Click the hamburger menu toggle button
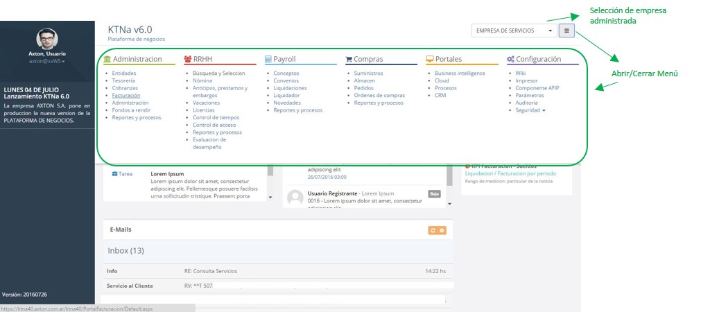 (x=566, y=31)
